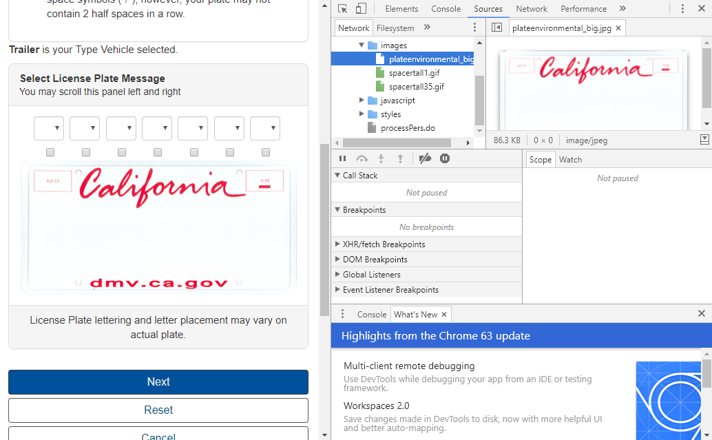Check the fifth half-space checkbox
Screen dimensions: 712x440
point(194,152)
